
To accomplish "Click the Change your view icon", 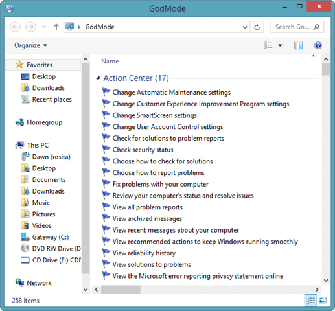I will (268, 45).
